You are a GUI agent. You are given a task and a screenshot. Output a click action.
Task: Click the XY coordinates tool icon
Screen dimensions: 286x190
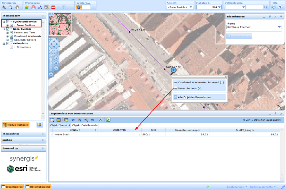(40, 7)
